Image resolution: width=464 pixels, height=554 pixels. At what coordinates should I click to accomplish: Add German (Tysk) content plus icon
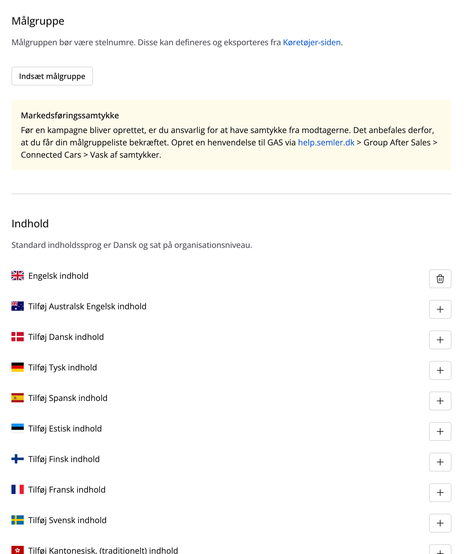click(x=440, y=370)
